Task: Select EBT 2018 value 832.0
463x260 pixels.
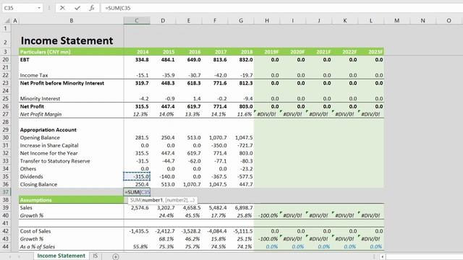Action: (x=241, y=59)
